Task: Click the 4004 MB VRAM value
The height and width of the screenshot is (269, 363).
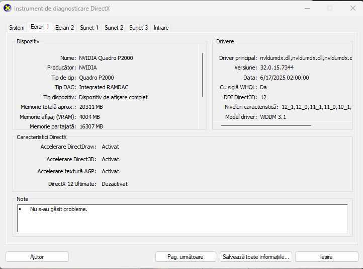Action: coord(89,117)
